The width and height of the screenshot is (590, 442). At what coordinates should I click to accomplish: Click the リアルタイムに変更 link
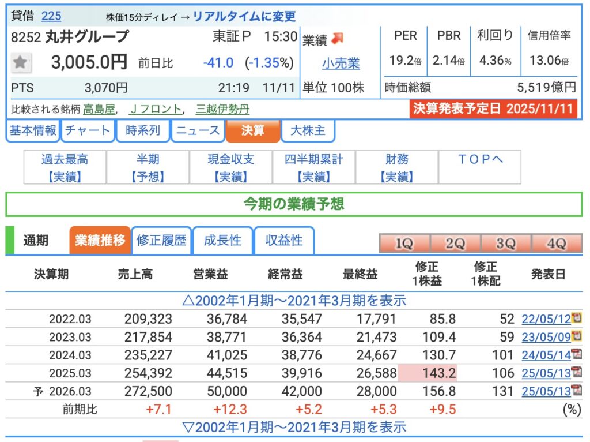pyautogui.click(x=244, y=16)
